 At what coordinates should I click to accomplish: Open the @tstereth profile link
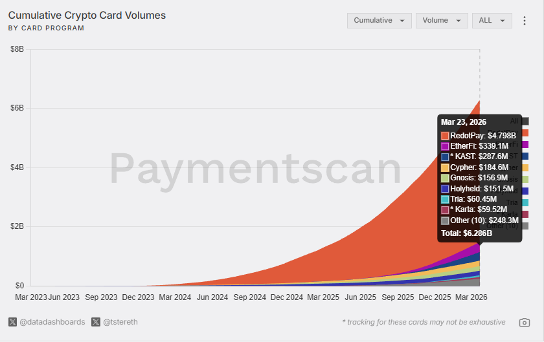120,322
